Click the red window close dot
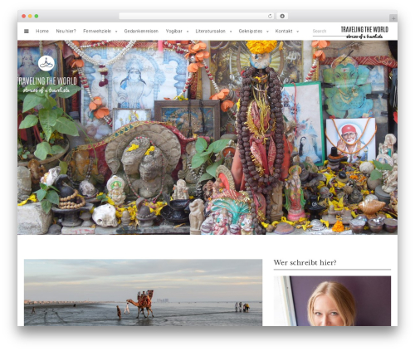 coord(24,17)
